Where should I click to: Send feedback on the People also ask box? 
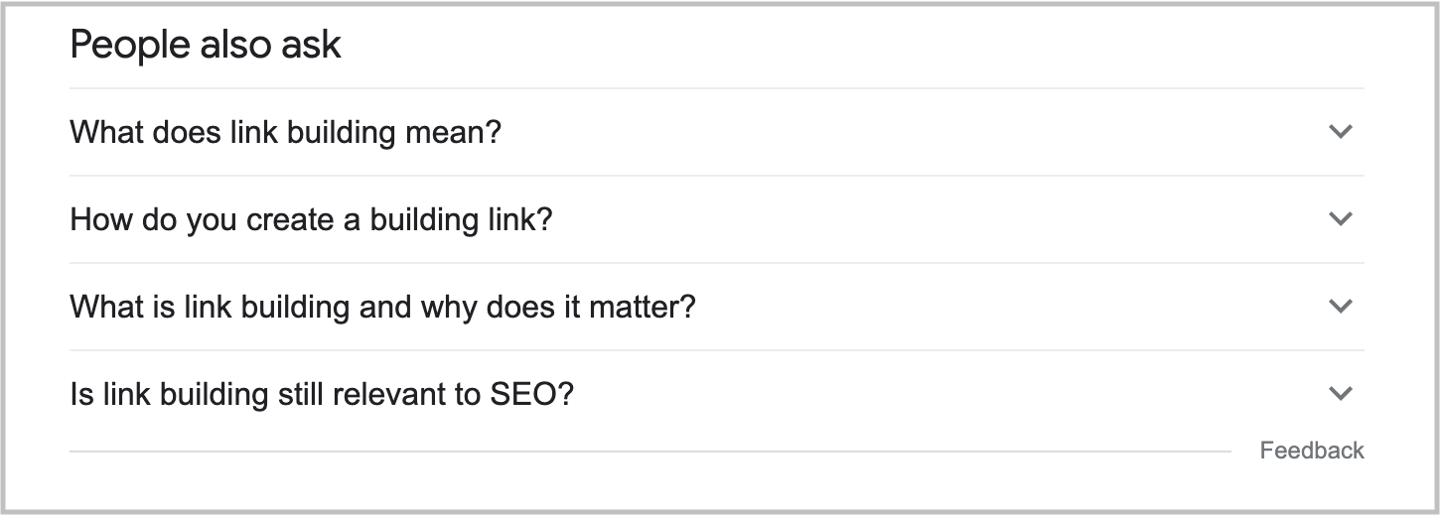click(x=1311, y=451)
